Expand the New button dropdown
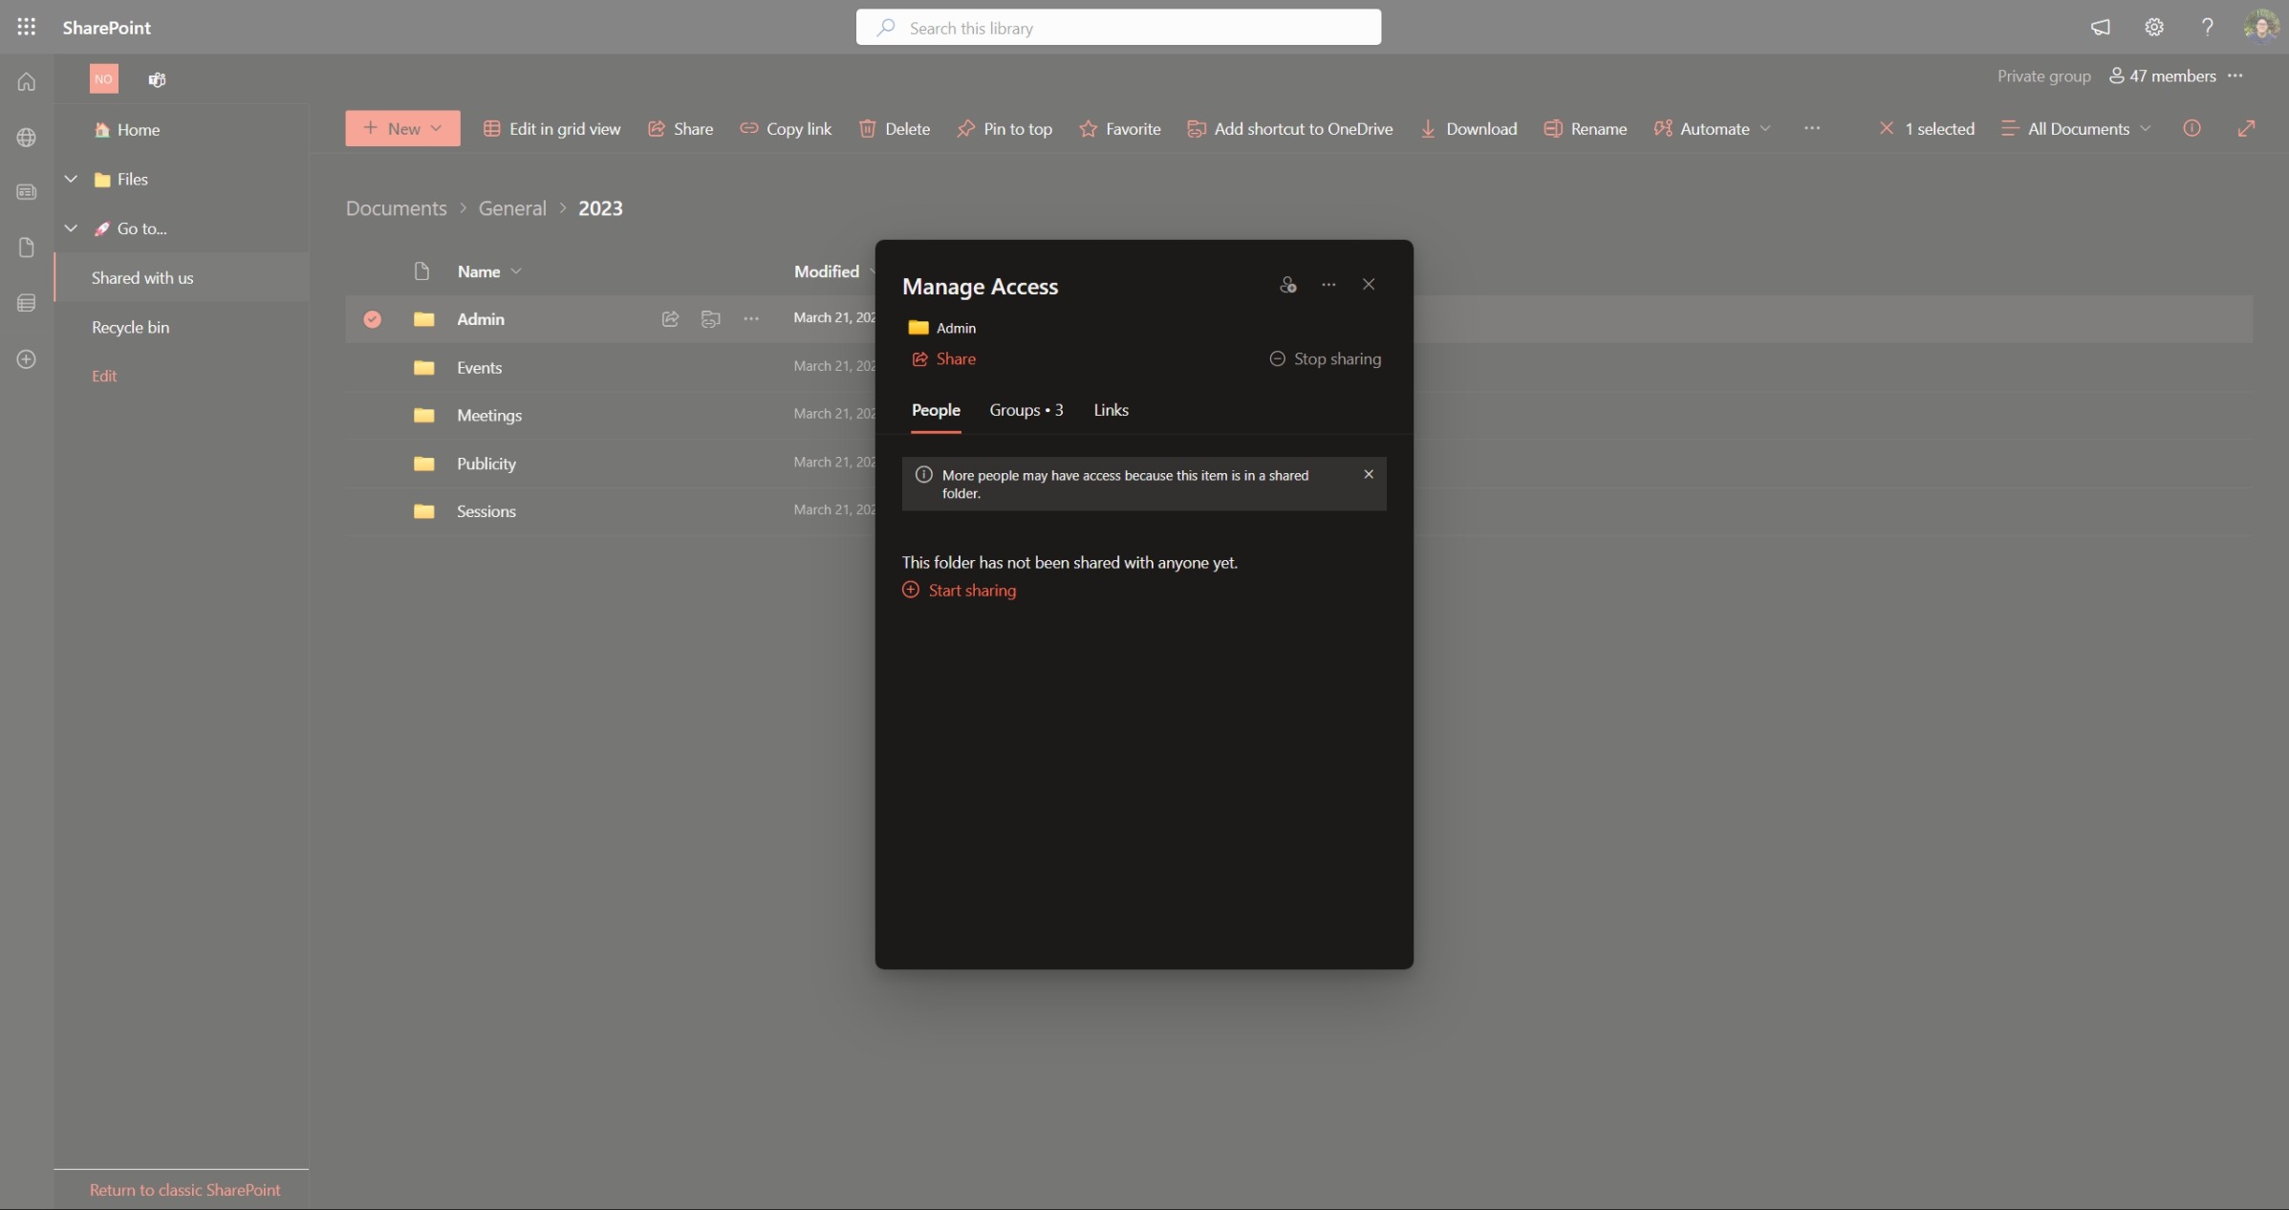The height and width of the screenshot is (1210, 2289). point(402,128)
